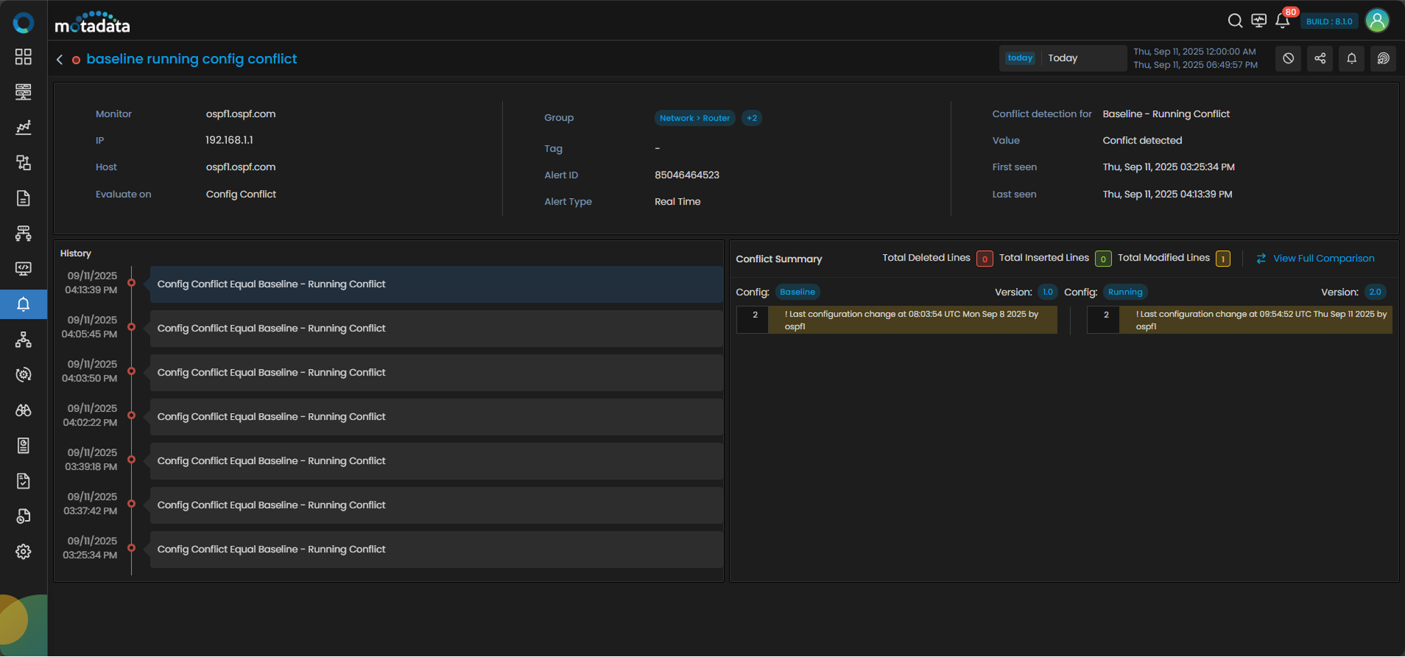The height and width of the screenshot is (657, 1405).
Task: Click the Running config tag
Action: pyautogui.click(x=1124, y=292)
